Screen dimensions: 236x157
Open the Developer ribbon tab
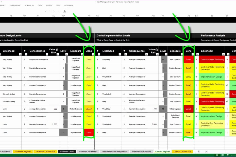click(69, 5)
